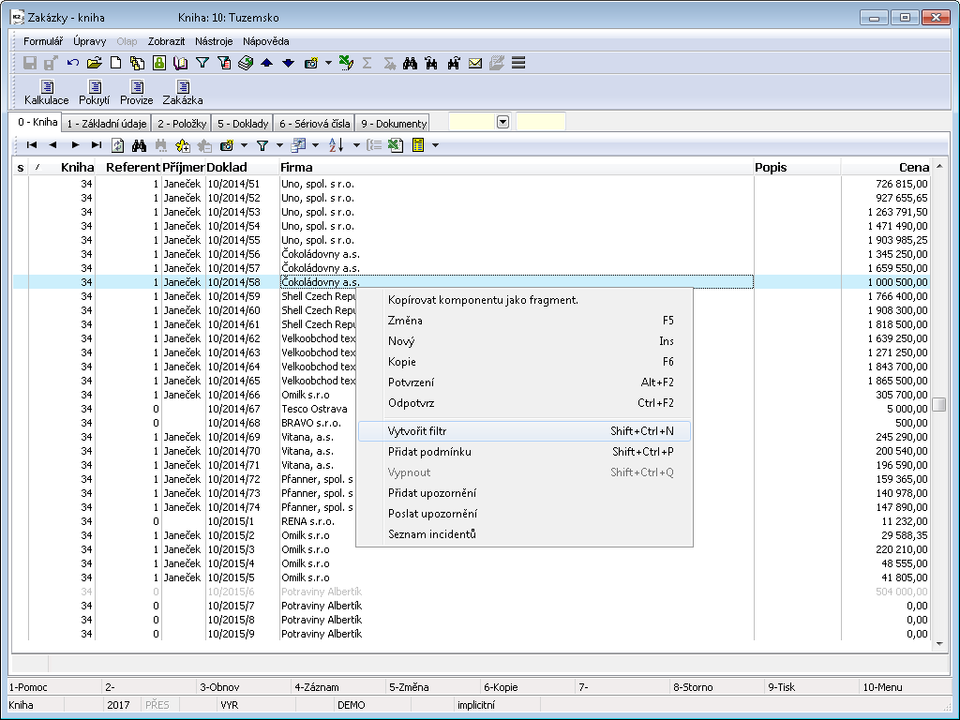
Task: Jump to the first record in grid
Action: [x=31, y=145]
